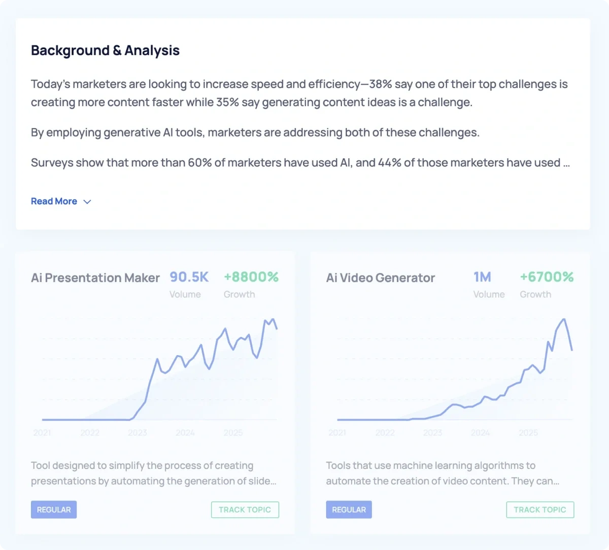Click the 2025 axis label on video chart
The width and height of the screenshot is (609, 550).
[528, 432]
